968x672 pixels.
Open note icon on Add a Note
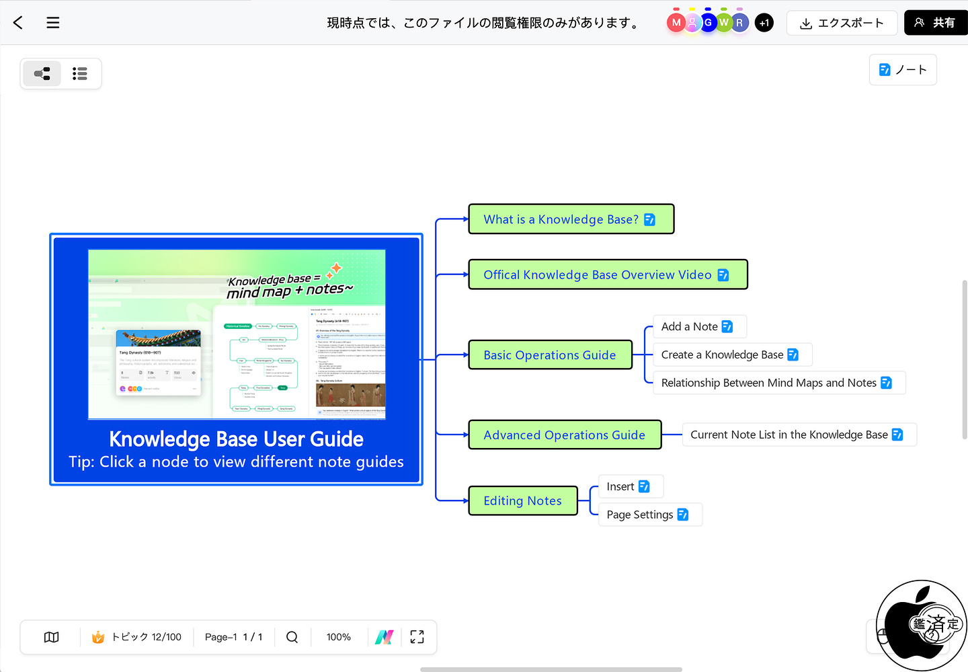(727, 327)
